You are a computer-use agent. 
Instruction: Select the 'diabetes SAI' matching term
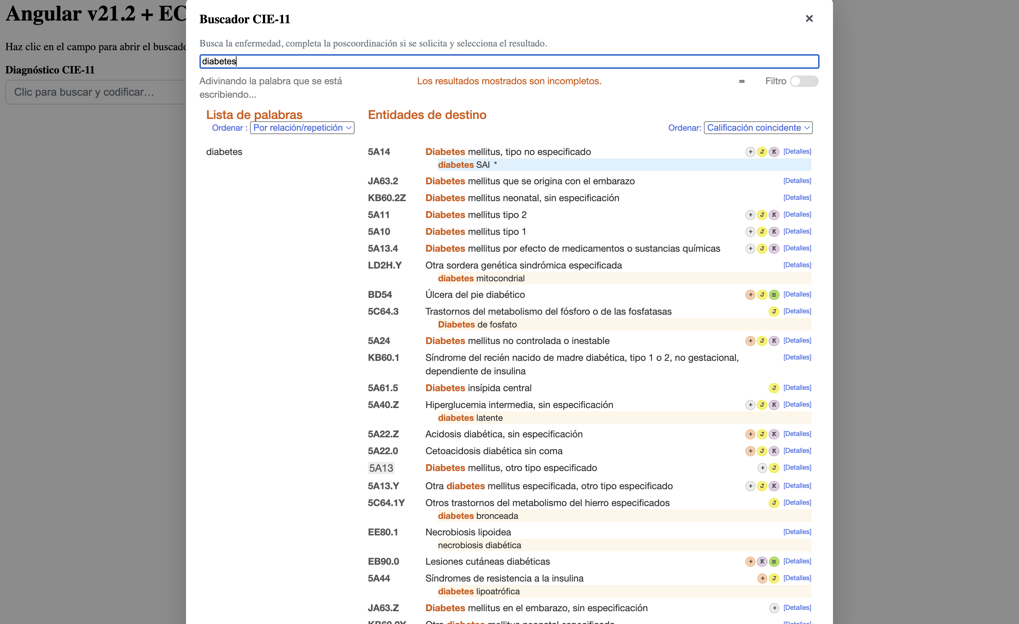pos(624,164)
